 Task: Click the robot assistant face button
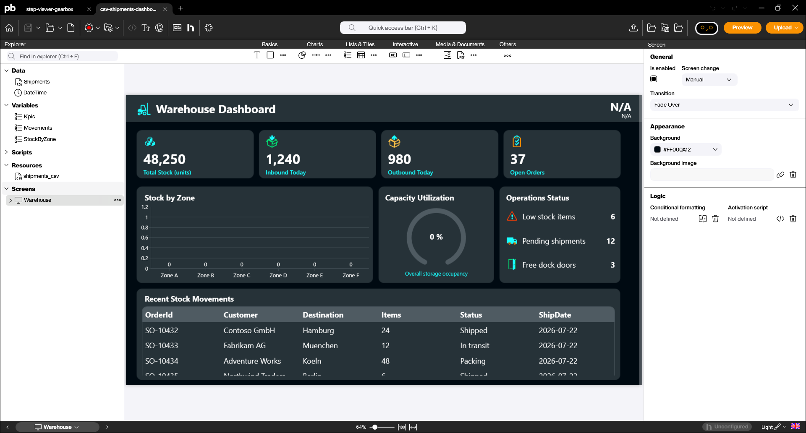(x=707, y=28)
